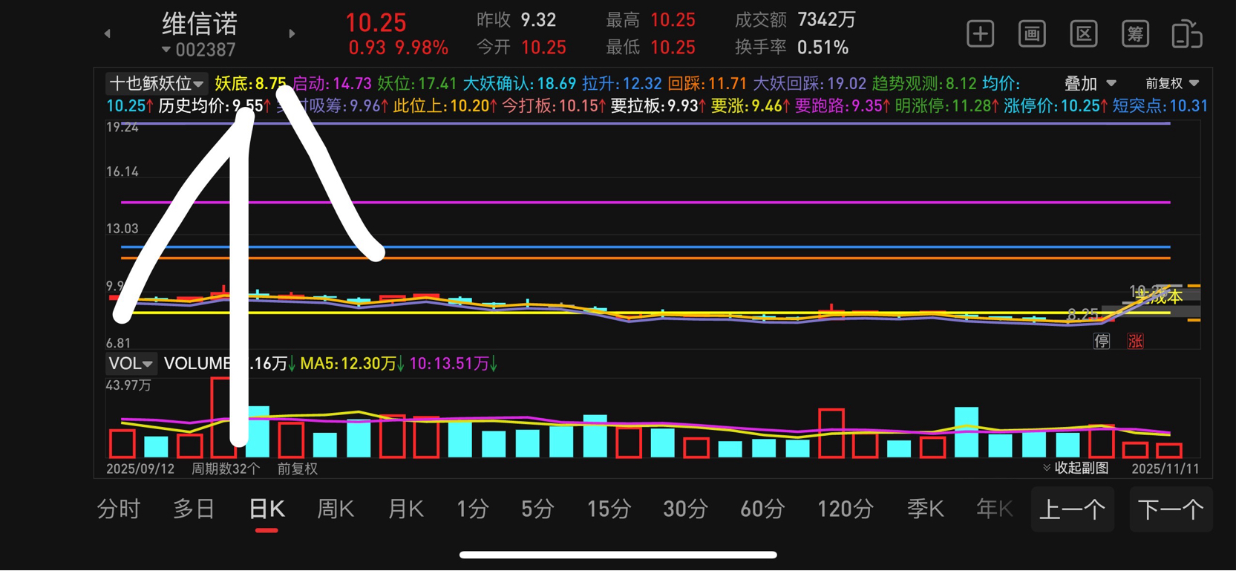Image resolution: width=1236 pixels, height=571 pixels.
Task: Open 十也稣妖位 indicator dropdown
Action: coord(156,84)
